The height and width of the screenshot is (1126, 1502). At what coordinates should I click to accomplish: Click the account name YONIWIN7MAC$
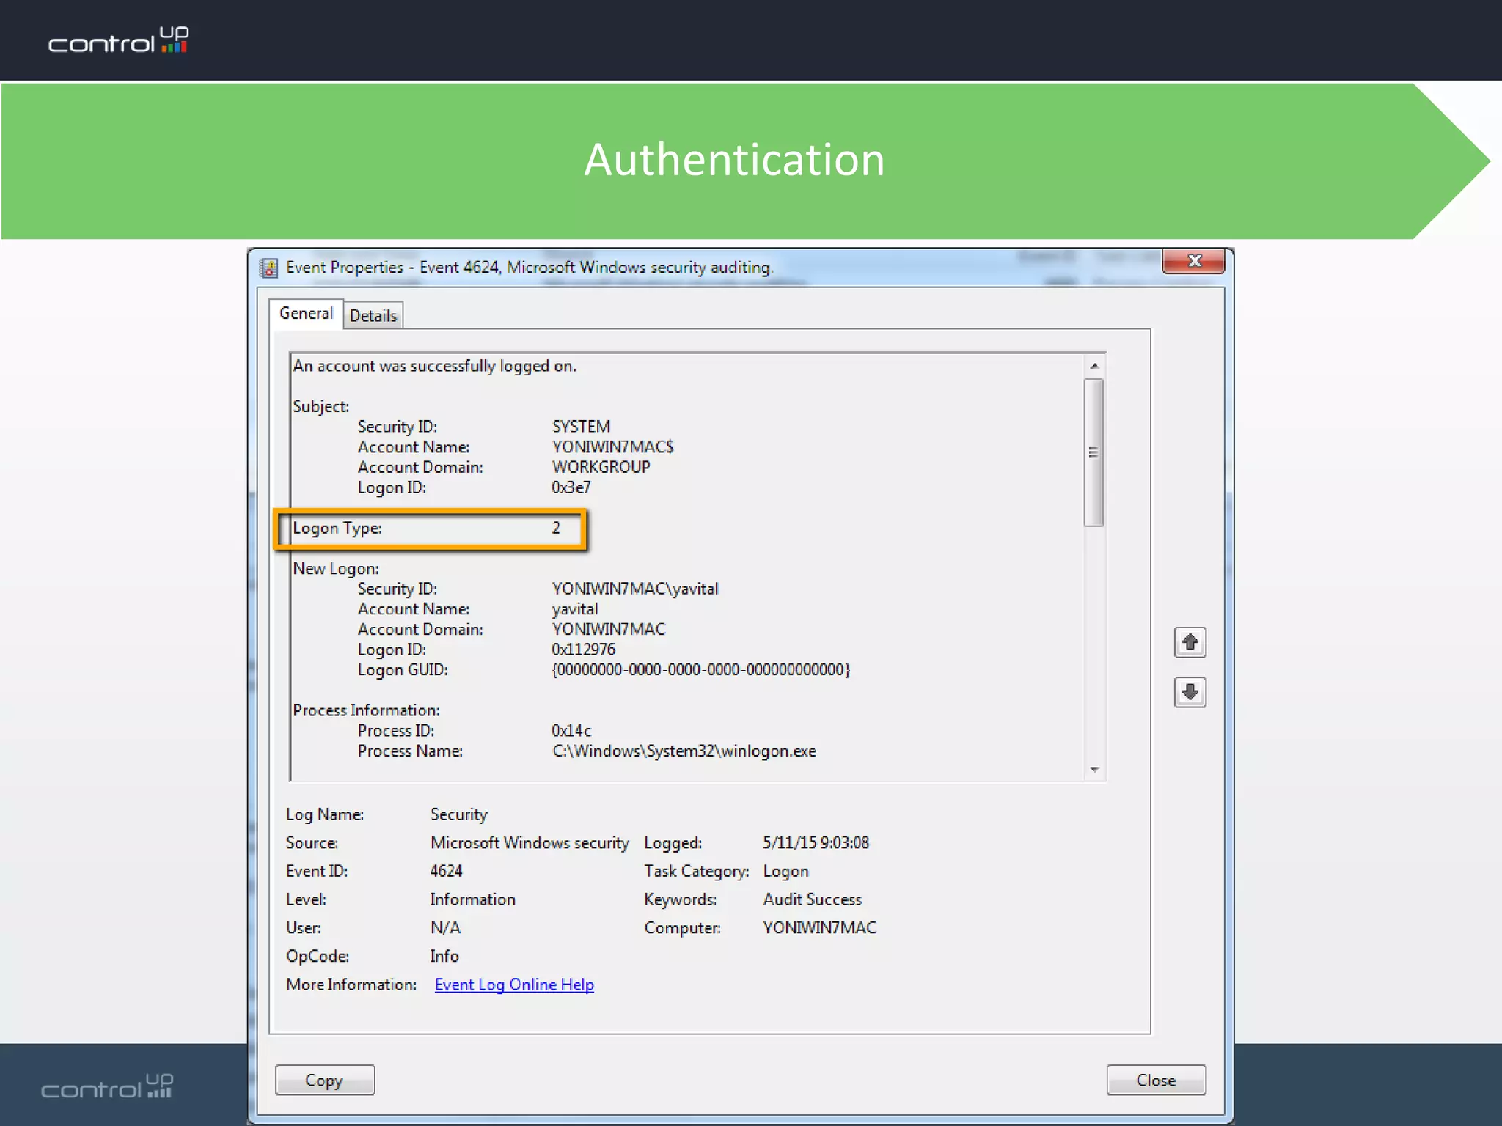coord(612,447)
